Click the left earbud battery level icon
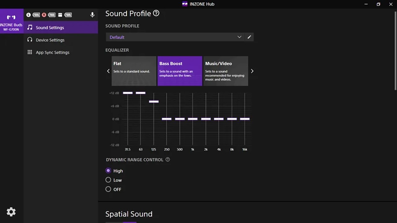The width and height of the screenshot is (397, 223). (36, 15)
